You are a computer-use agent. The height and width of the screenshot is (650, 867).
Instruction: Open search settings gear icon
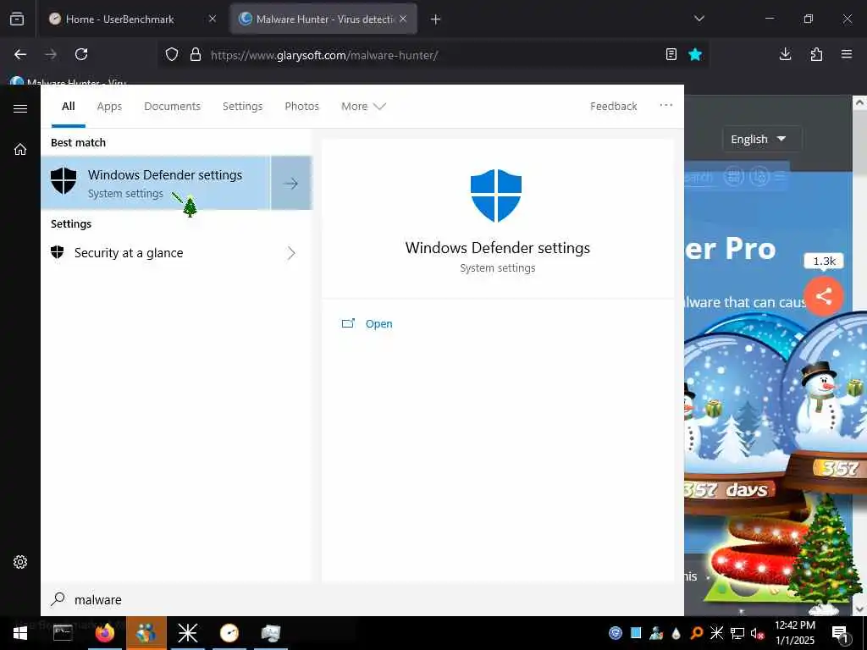pyautogui.click(x=20, y=562)
